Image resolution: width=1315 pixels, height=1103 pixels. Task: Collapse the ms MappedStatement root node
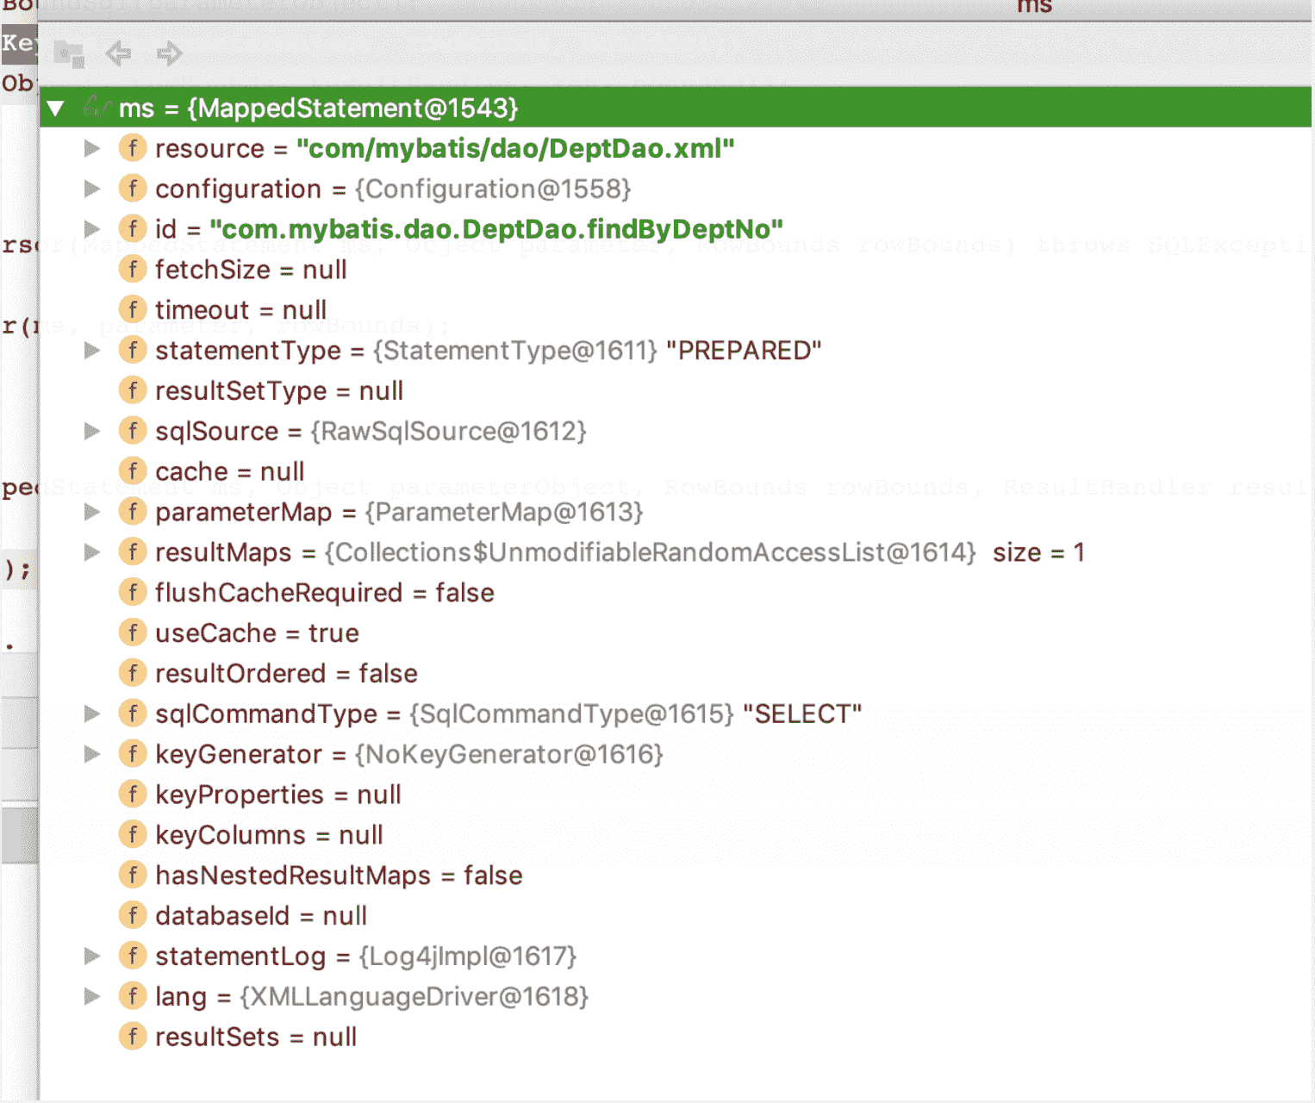click(x=56, y=109)
